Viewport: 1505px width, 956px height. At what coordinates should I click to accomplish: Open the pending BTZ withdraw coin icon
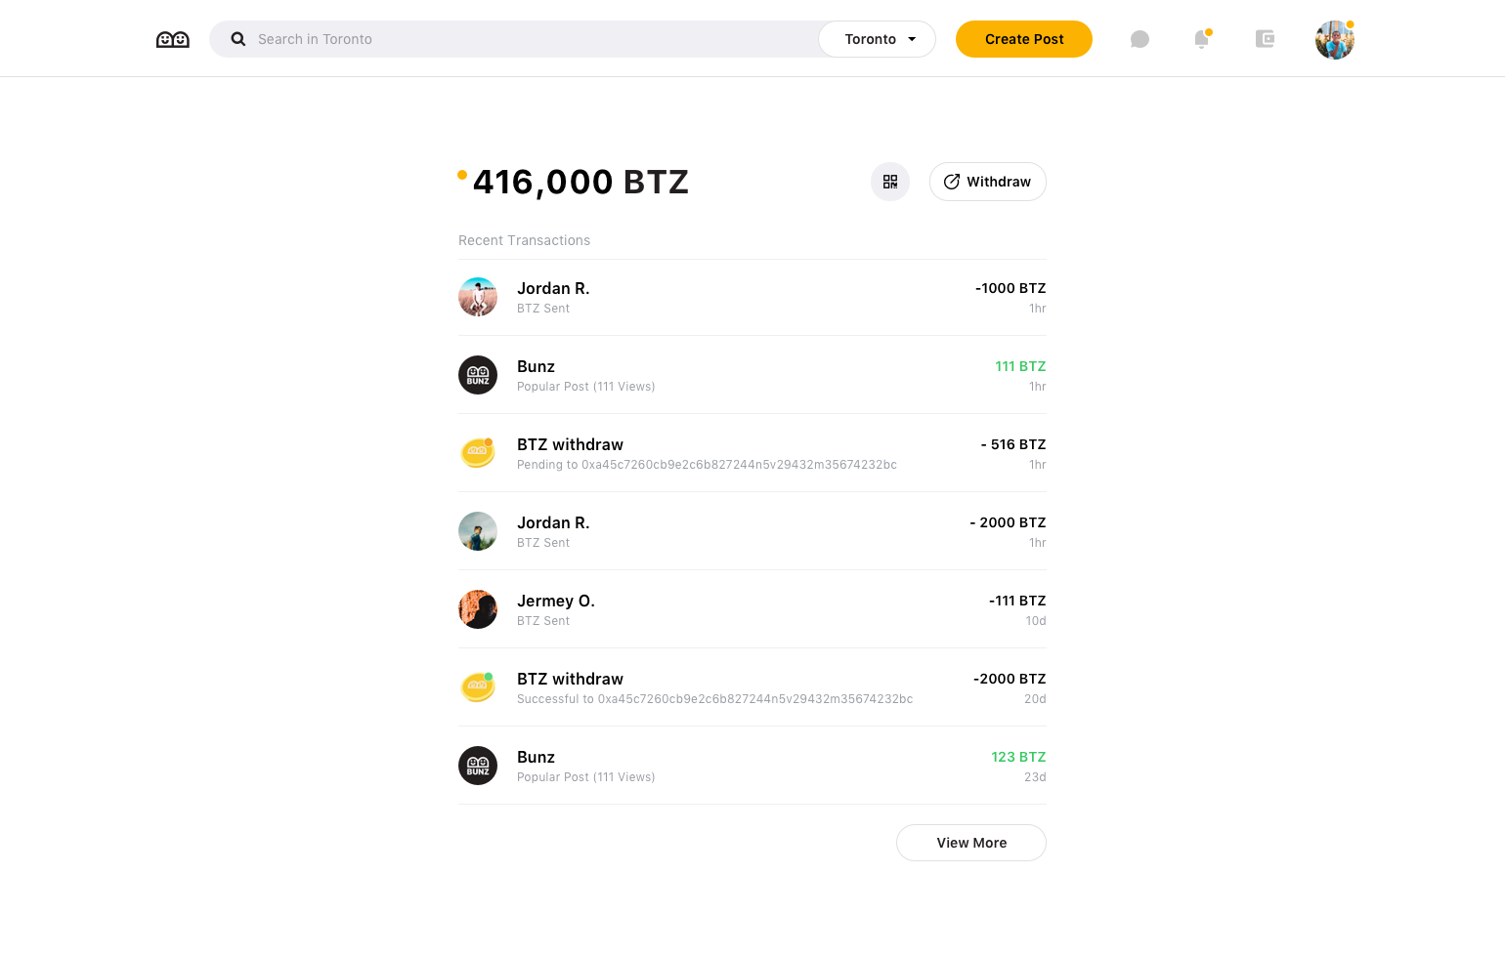pos(478,453)
